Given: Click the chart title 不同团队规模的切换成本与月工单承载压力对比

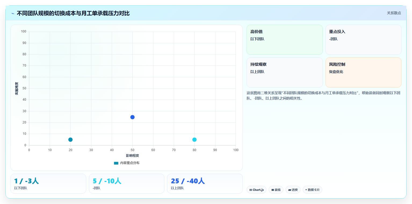Looking at the screenshot, I should tap(73, 13).
